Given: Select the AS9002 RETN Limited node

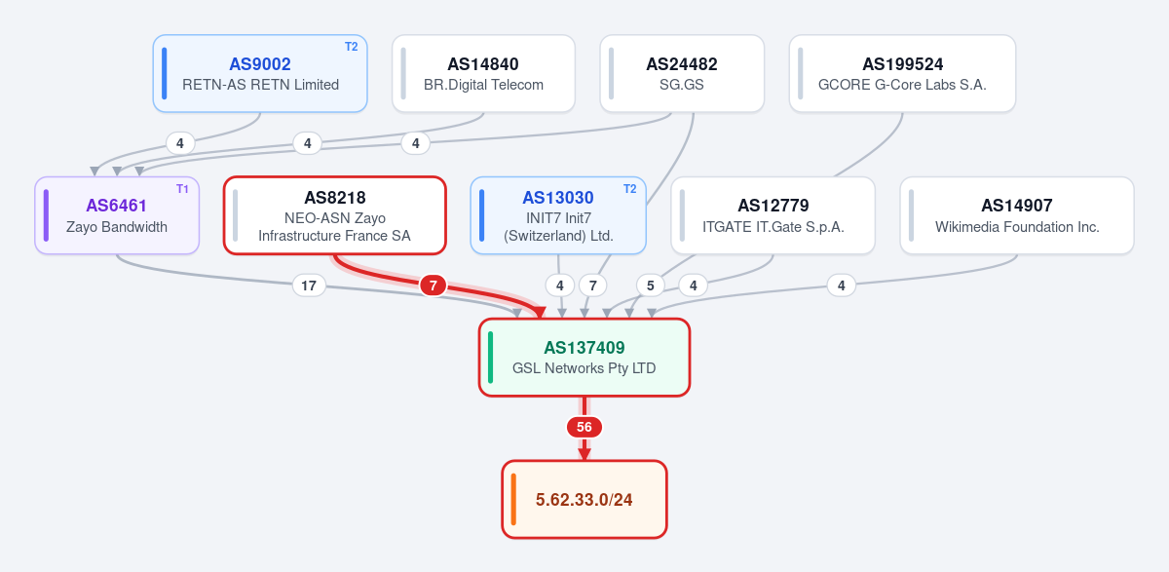Looking at the screenshot, I should tap(260, 74).
